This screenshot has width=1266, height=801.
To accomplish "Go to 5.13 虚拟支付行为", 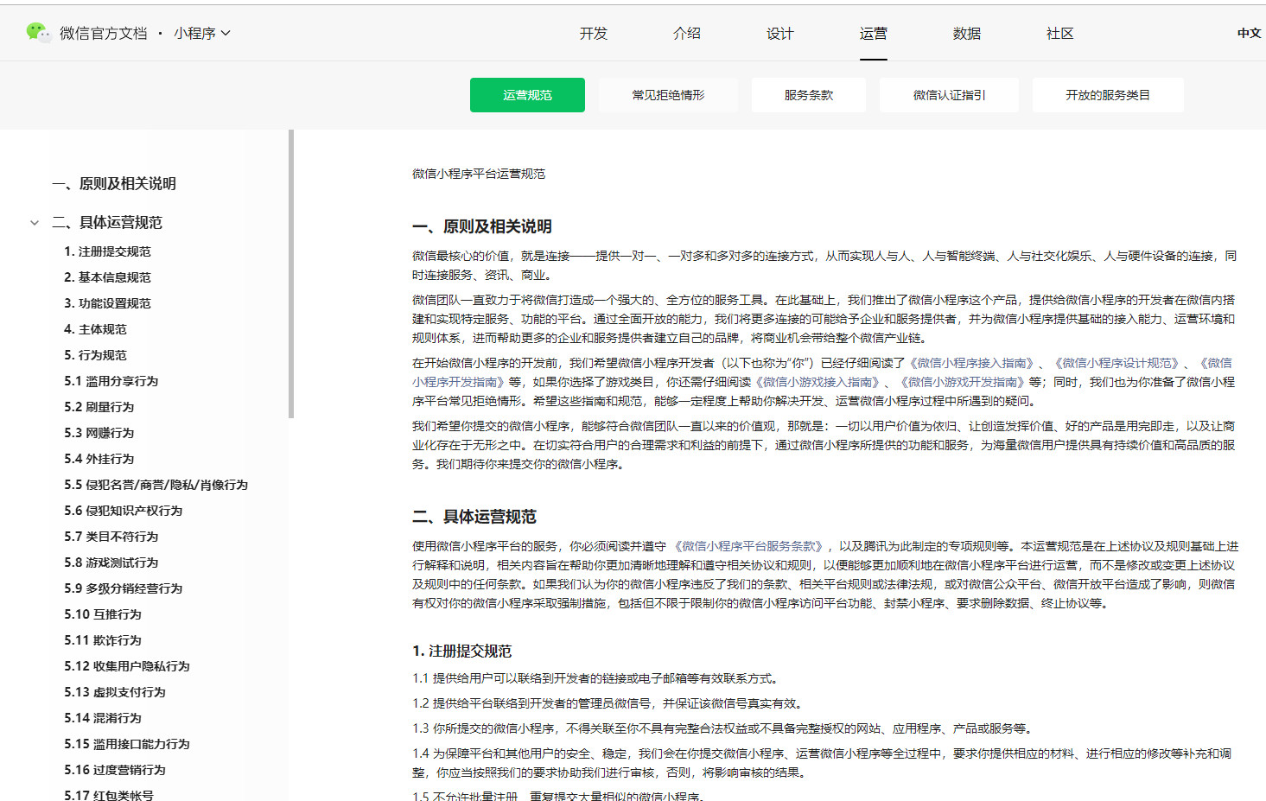I will [x=115, y=692].
